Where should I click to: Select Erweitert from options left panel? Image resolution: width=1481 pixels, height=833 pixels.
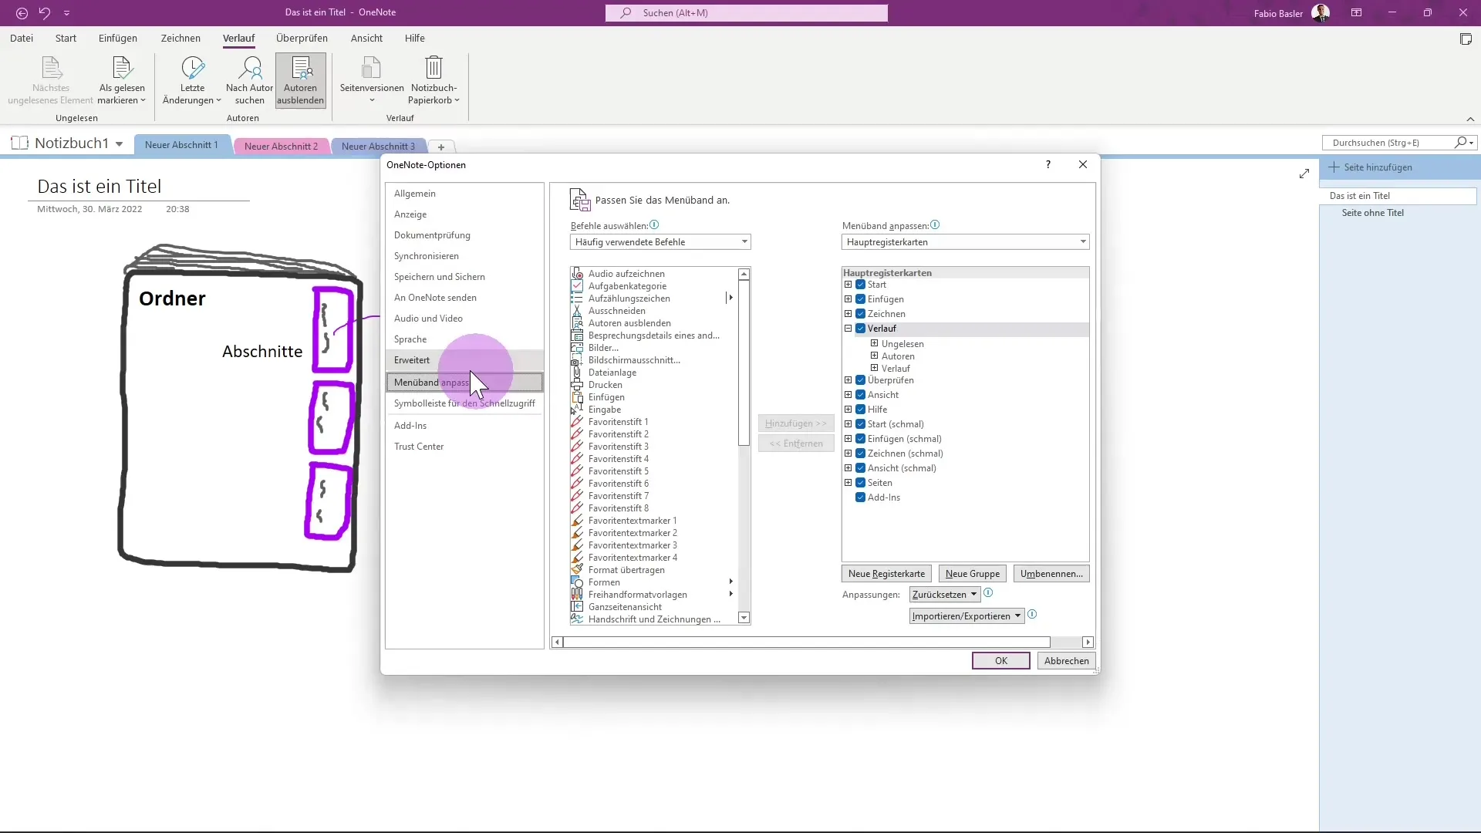pos(411,359)
